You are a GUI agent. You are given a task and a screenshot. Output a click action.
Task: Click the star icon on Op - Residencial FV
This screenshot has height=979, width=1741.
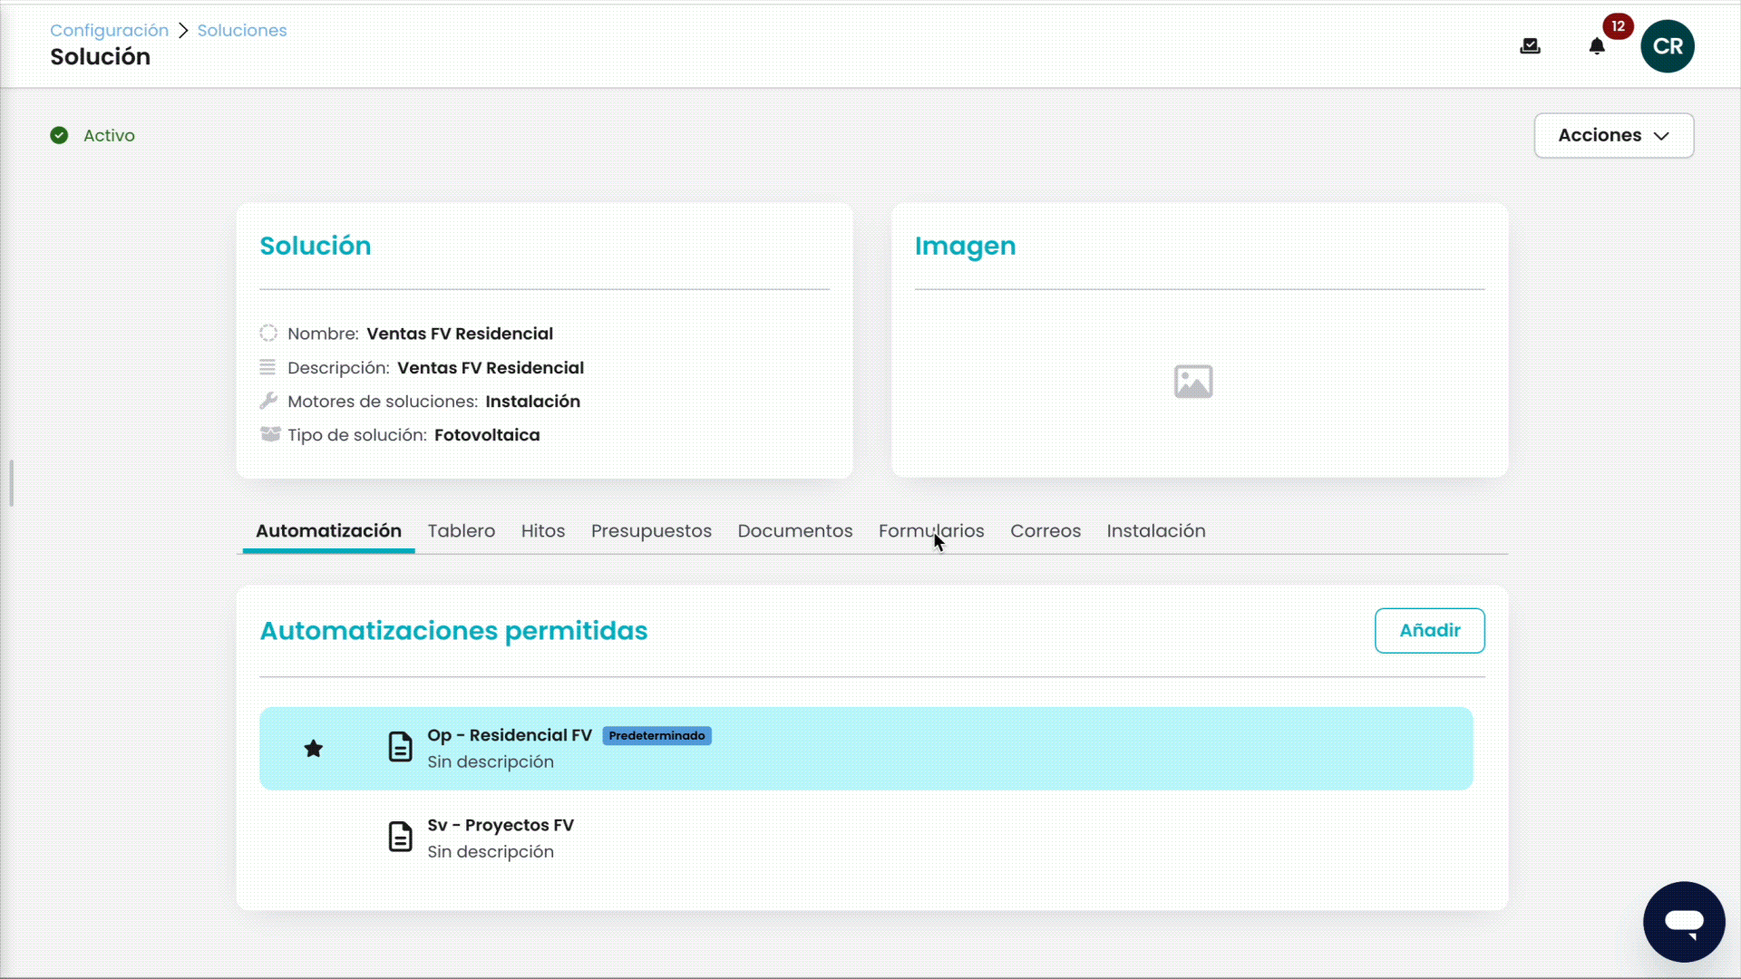(314, 749)
